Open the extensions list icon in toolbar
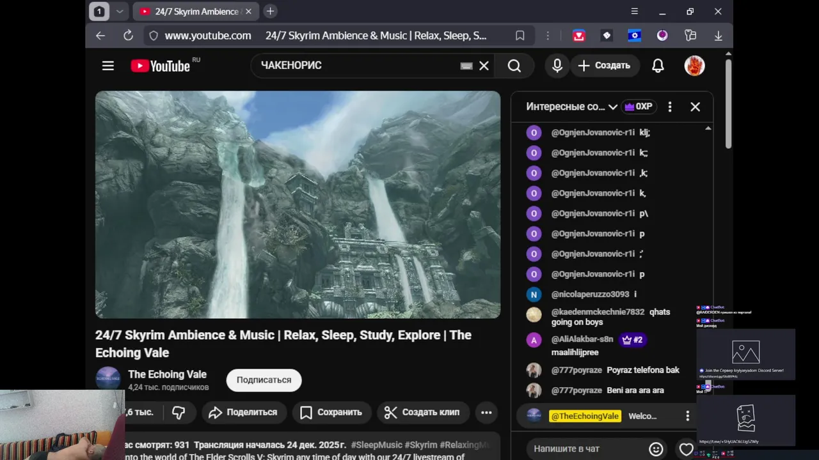This screenshot has height=460, width=819. click(690, 36)
